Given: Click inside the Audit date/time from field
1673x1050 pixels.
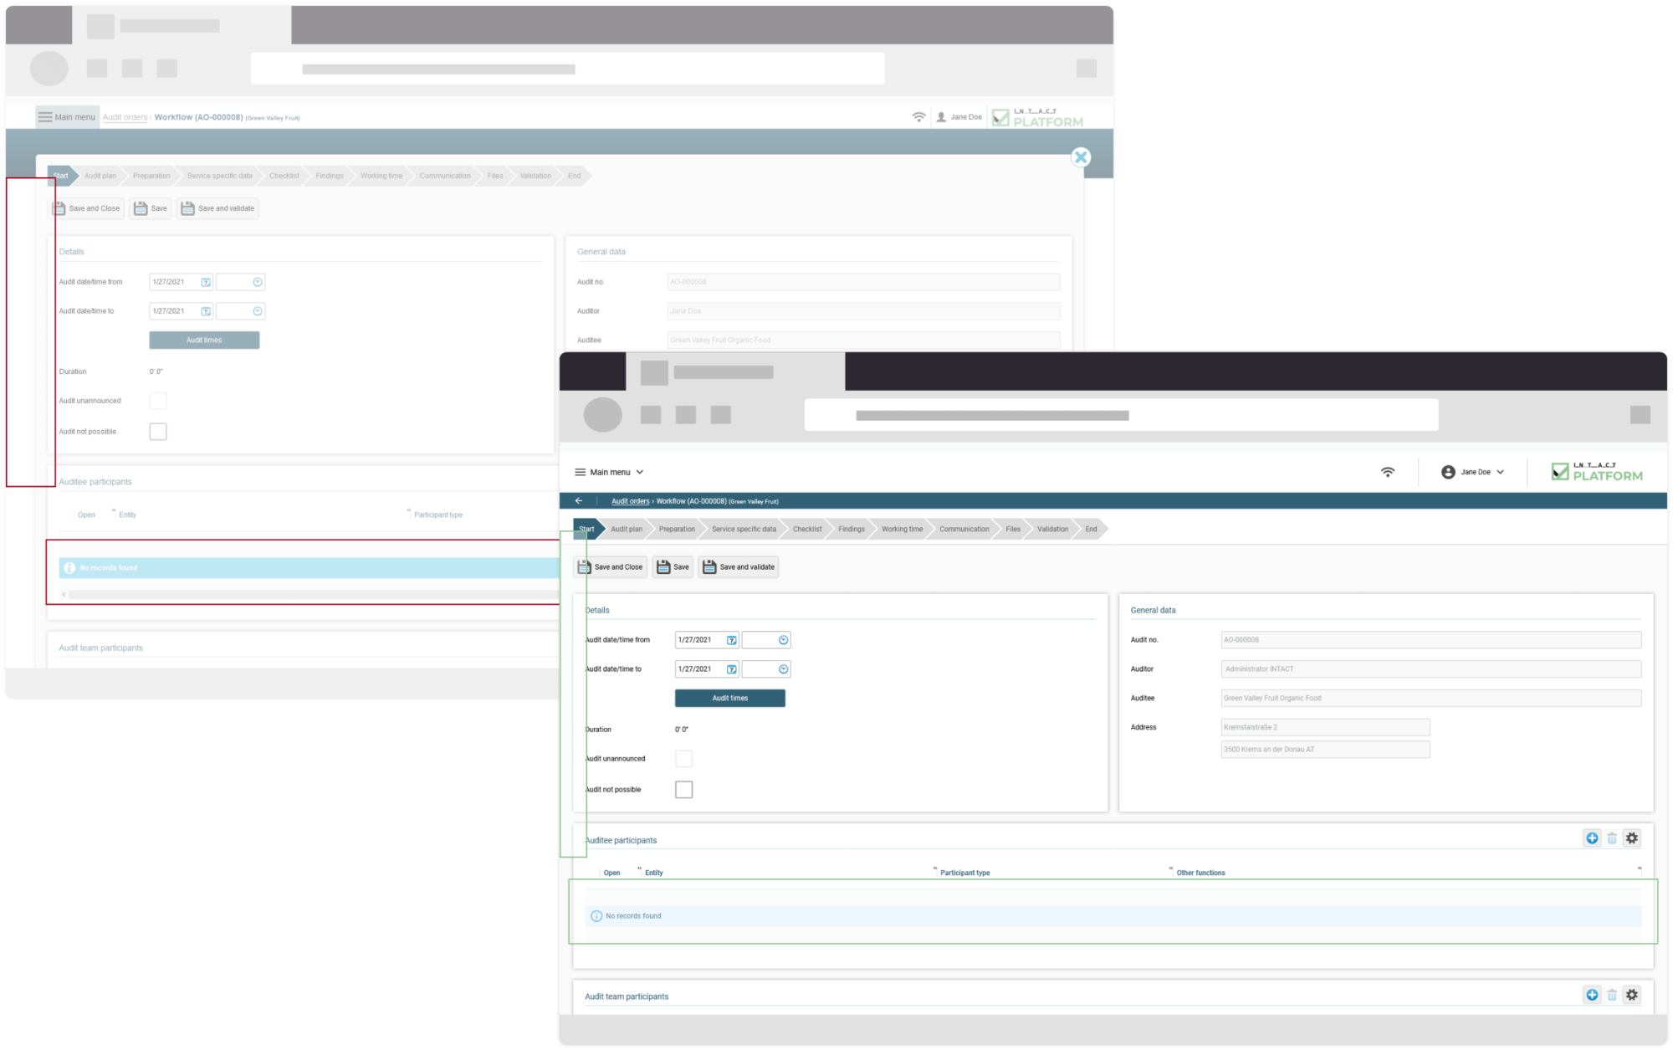Looking at the screenshot, I should click(698, 639).
